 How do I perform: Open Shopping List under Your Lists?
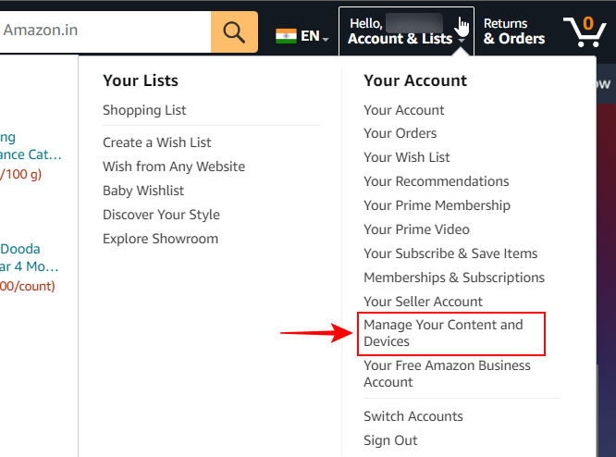tap(144, 109)
